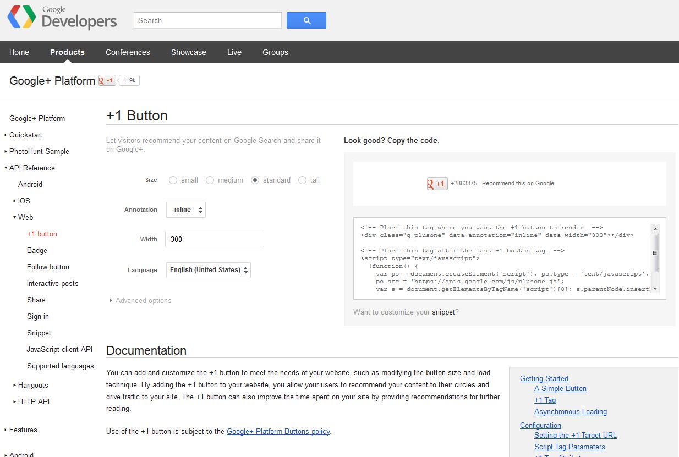
Task: Expand PhotoHunt Sample in sidebar
Action: tap(6, 152)
